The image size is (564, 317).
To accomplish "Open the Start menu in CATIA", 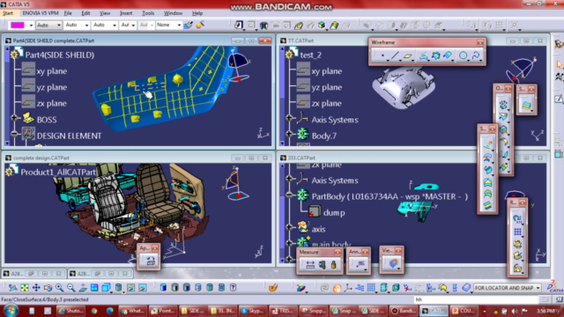I will click(x=8, y=13).
